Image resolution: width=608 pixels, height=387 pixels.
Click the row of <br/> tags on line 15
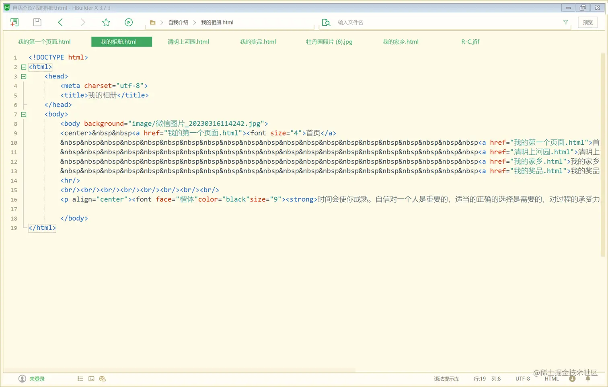click(x=140, y=190)
